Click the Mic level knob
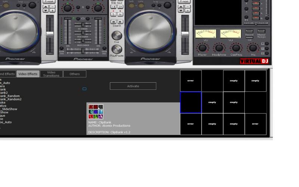 pyautogui.click(x=253, y=48)
